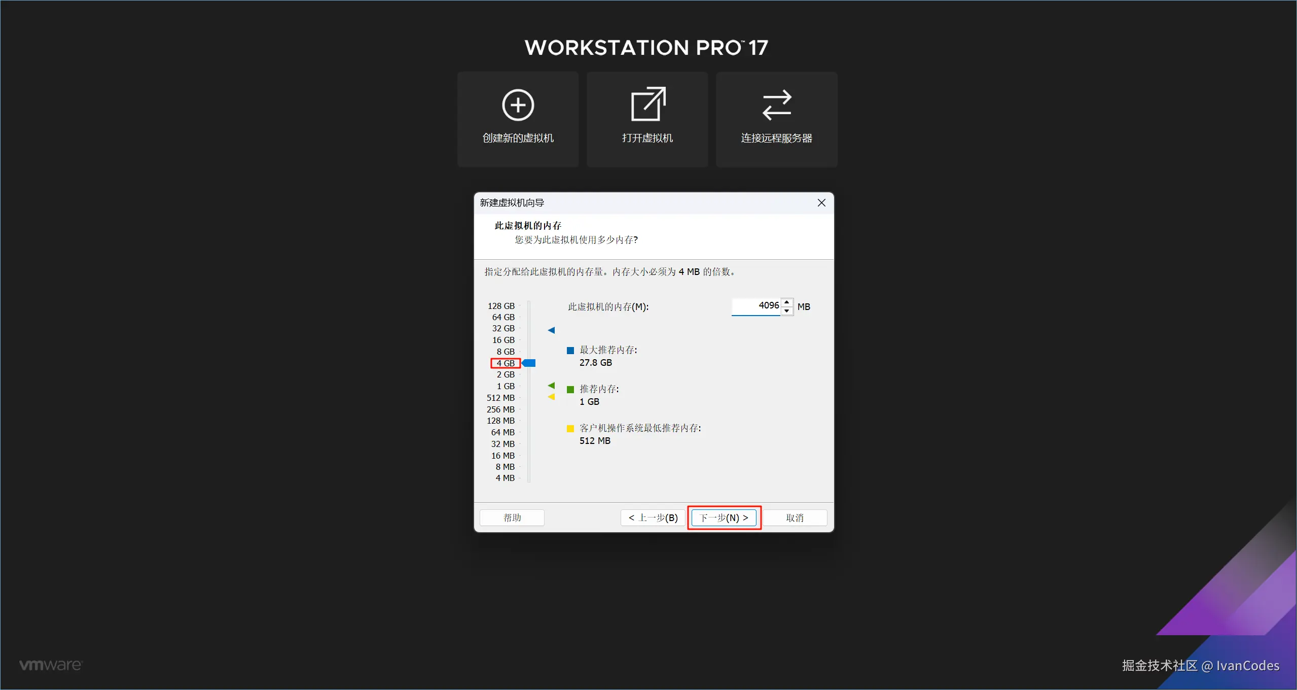Image resolution: width=1297 pixels, height=690 pixels.
Task: Click the blue memory slider thumb at 4 GB
Action: (529, 363)
